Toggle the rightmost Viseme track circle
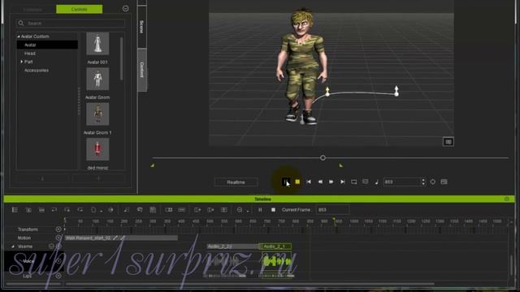This screenshot has width=520, height=292. point(58,247)
